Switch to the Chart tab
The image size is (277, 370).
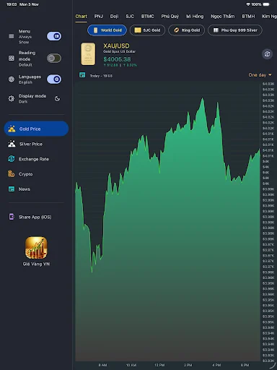82,17
